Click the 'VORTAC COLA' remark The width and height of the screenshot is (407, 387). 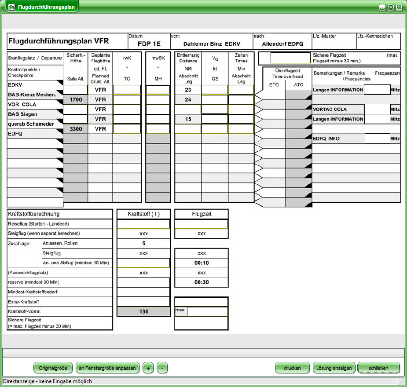click(x=330, y=109)
